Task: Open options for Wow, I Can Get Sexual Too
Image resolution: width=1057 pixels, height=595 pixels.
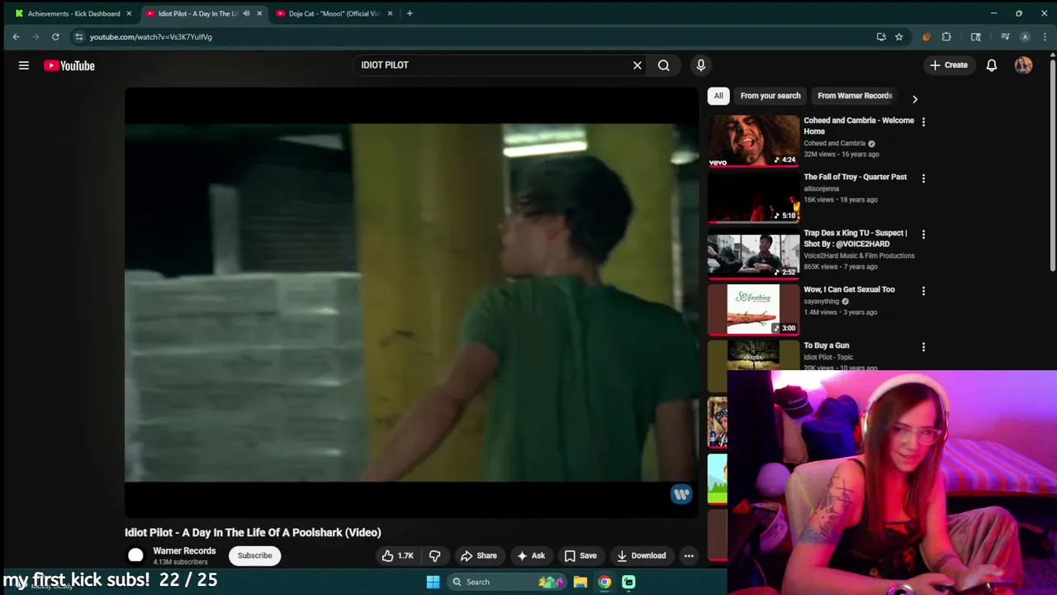Action: (923, 290)
